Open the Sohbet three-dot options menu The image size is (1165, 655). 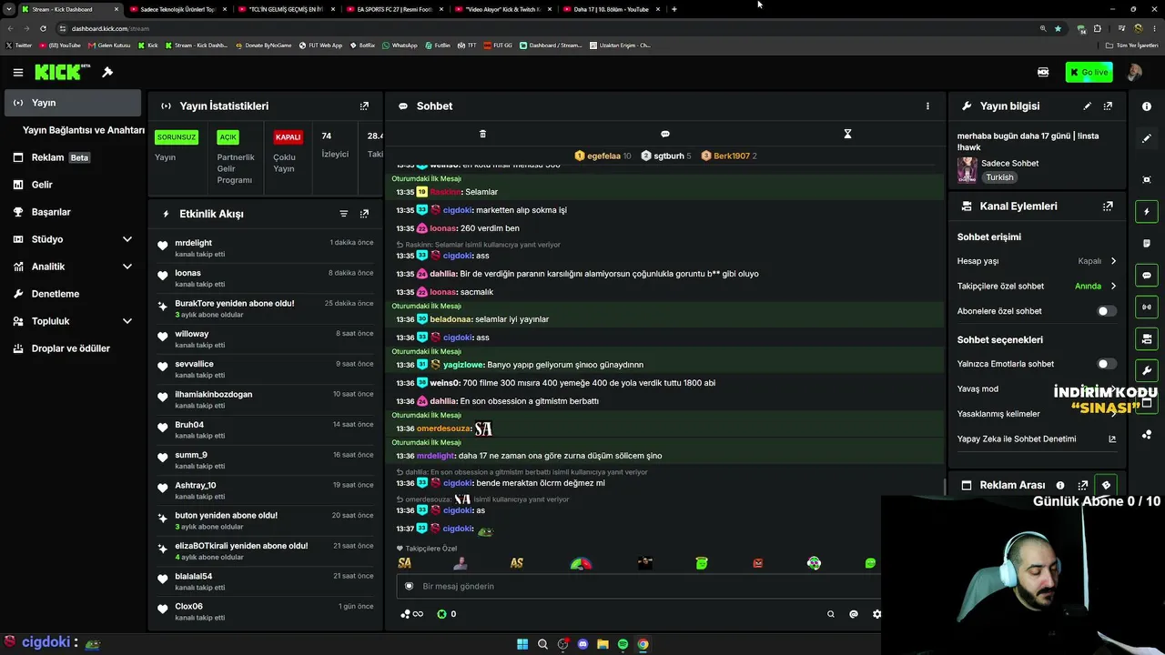click(927, 106)
